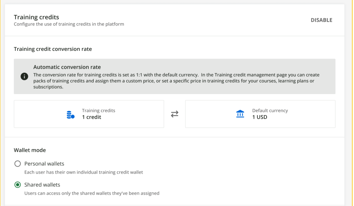Click the "1 USD" value text
The width and height of the screenshot is (354, 206).
pyautogui.click(x=260, y=117)
